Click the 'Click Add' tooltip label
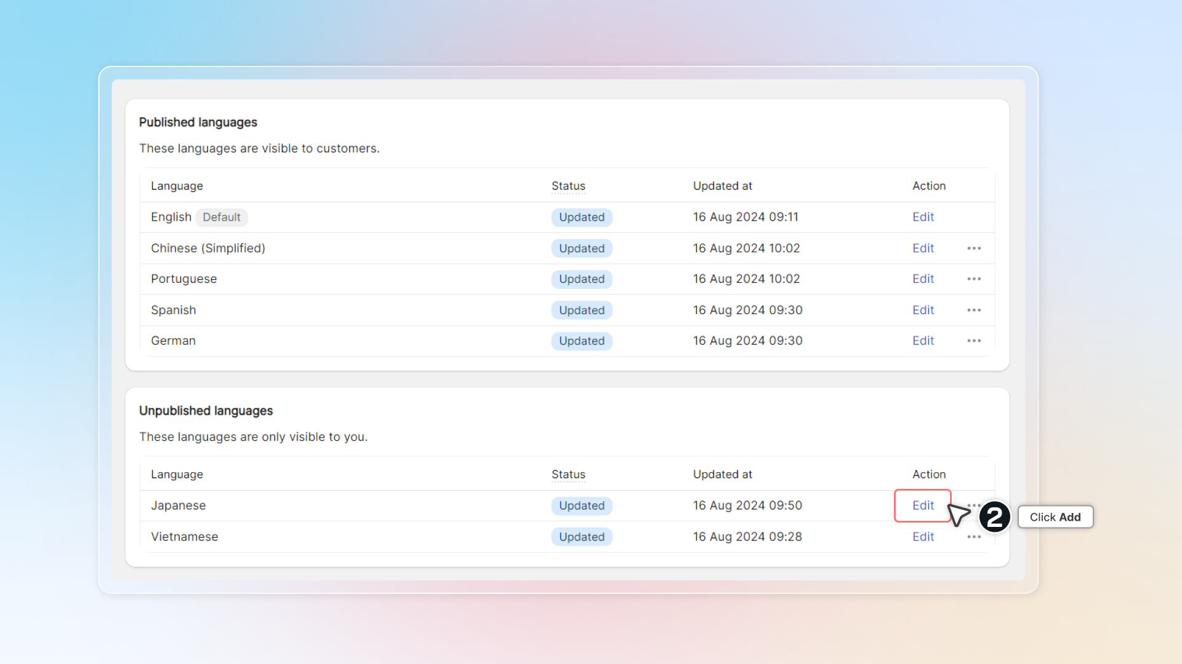This screenshot has height=664, width=1182. [1055, 517]
